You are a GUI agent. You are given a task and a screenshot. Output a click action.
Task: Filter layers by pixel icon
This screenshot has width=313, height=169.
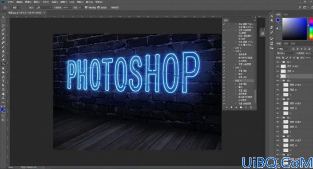293,49
